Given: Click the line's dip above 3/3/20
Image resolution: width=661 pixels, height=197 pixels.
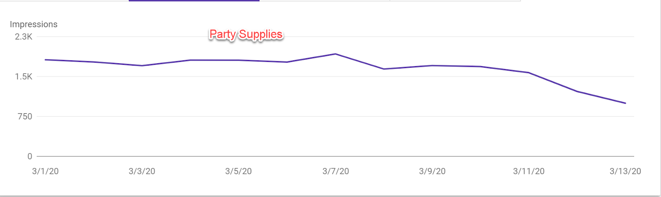Looking at the screenshot, I should tap(142, 66).
